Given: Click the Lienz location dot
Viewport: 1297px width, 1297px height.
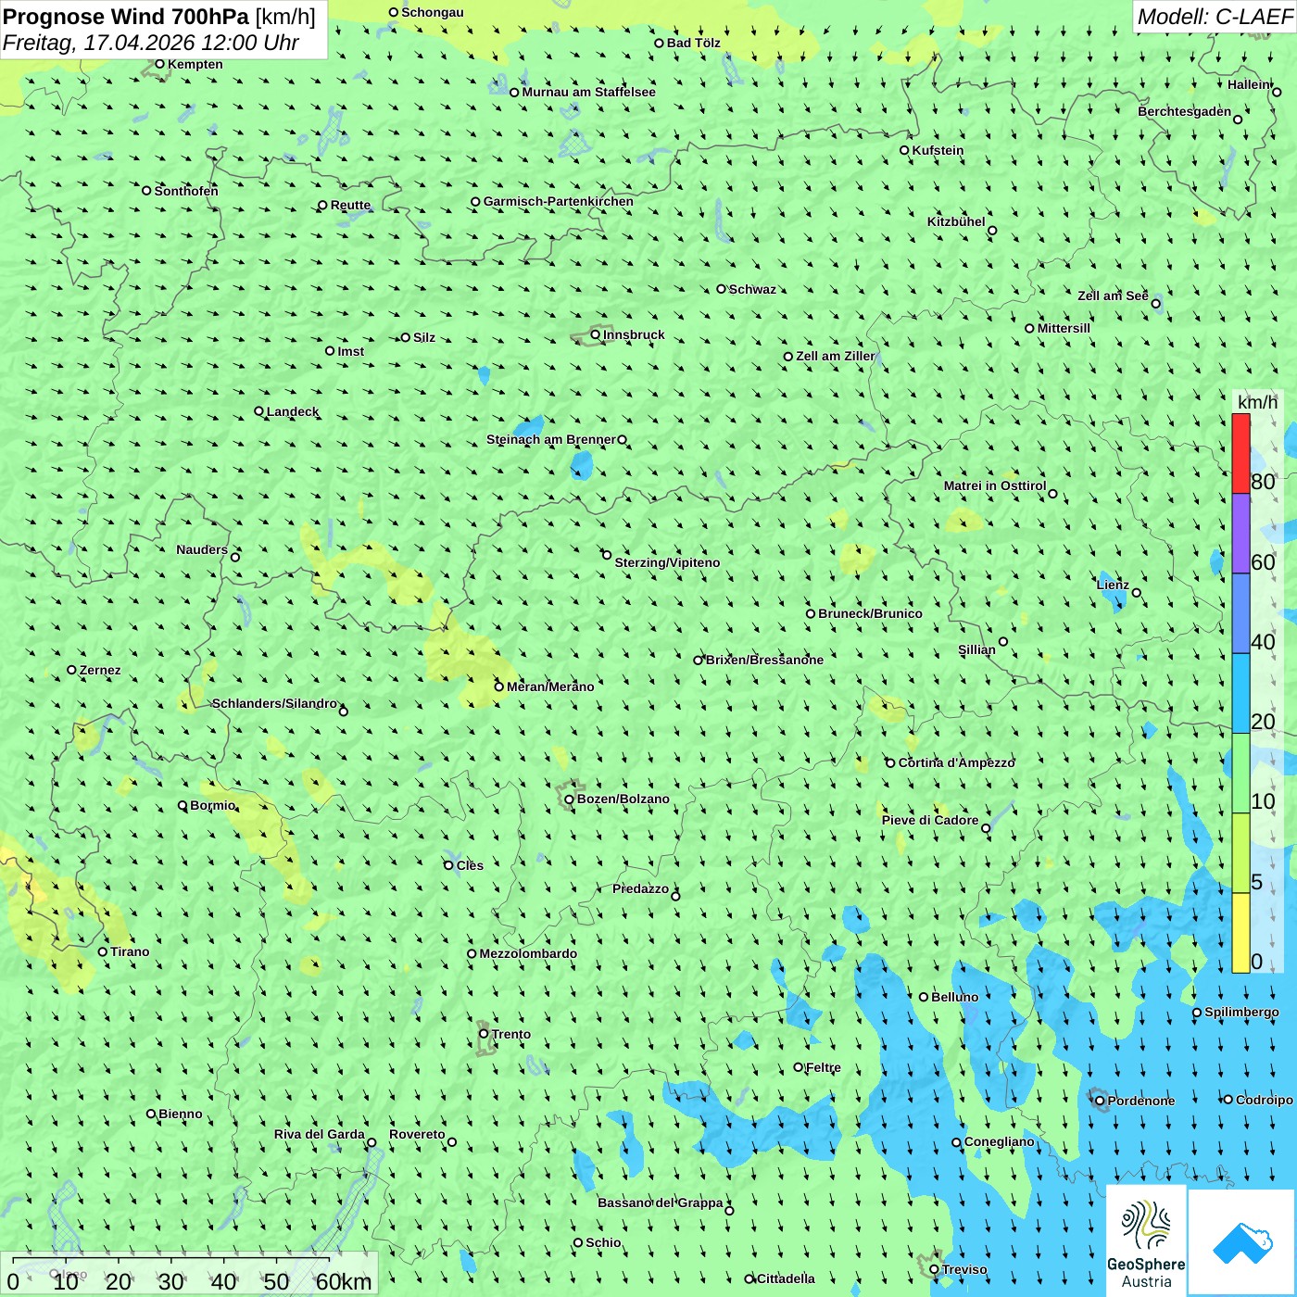Looking at the screenshot, I should pos(1137,593).
